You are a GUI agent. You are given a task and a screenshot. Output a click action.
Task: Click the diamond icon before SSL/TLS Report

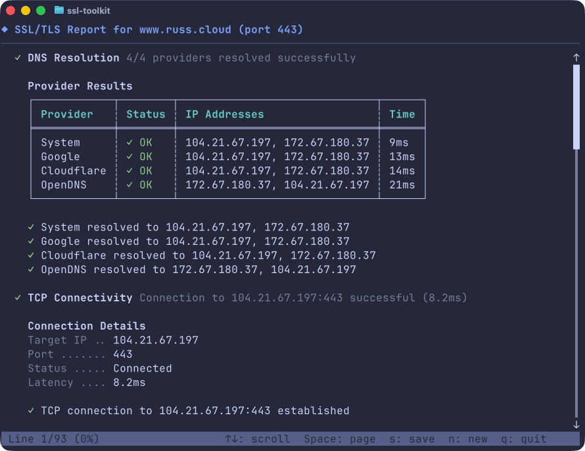click(x=5, y=30)
